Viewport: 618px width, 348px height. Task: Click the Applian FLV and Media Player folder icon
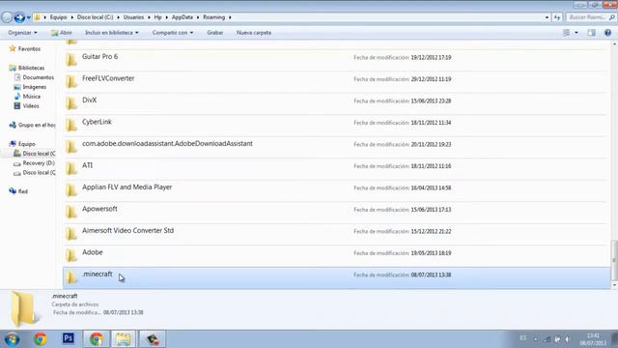coord(71,190)
